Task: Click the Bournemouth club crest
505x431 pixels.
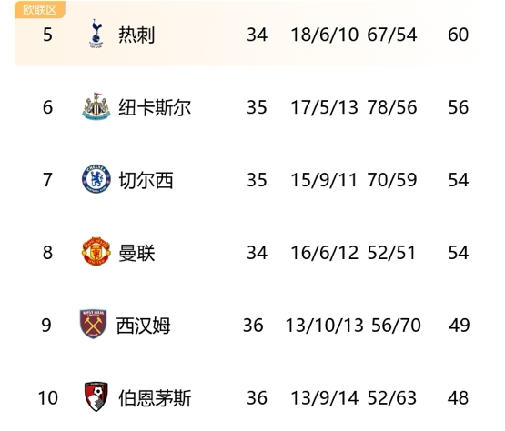Action: 96,396
